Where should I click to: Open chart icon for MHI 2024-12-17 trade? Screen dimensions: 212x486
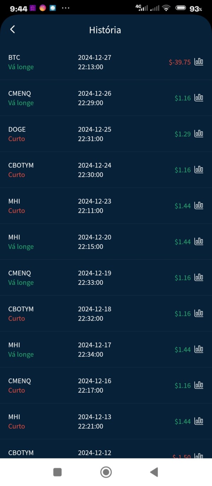tap(199, 349)
